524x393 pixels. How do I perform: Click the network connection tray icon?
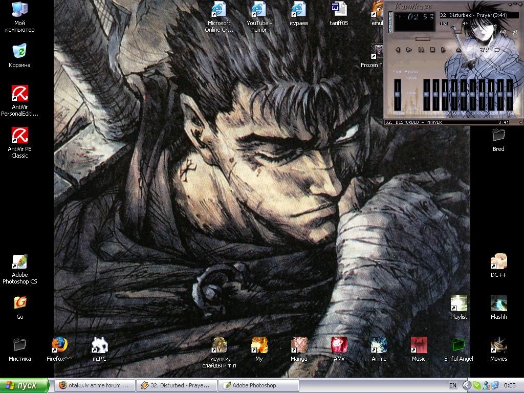(494, 385)
